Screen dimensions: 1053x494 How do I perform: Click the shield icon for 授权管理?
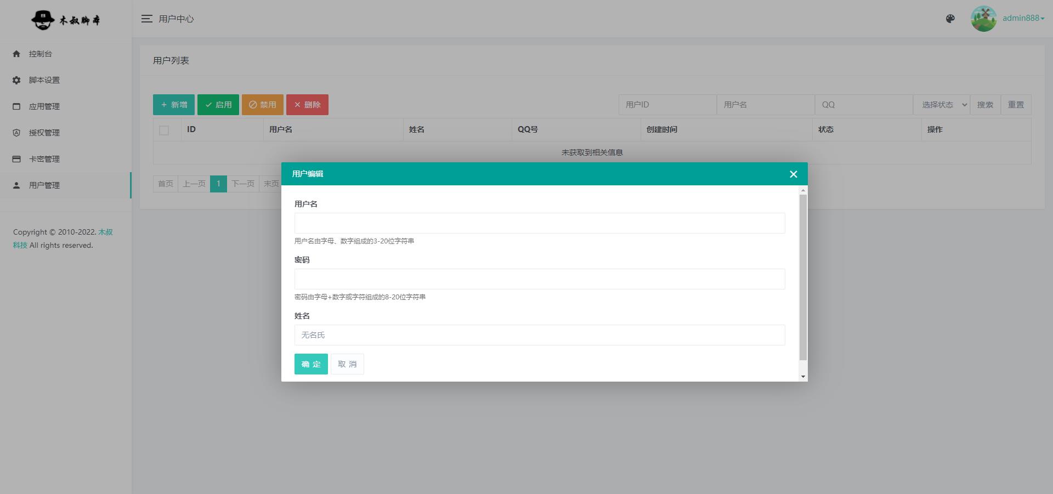[16, 133]
